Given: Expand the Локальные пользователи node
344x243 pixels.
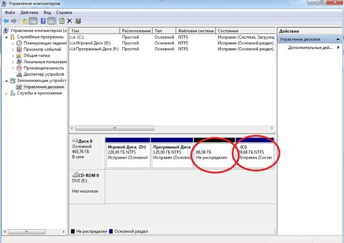Looking at the screenshot, I should pyautogui.click(x=13, y=62).
